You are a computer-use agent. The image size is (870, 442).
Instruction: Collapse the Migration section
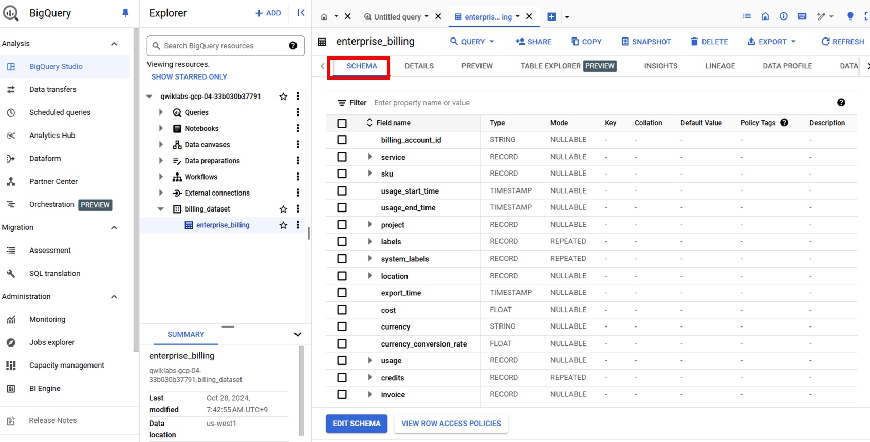114,227
